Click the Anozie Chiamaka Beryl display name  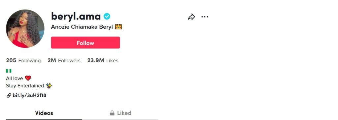coord(82,27)
